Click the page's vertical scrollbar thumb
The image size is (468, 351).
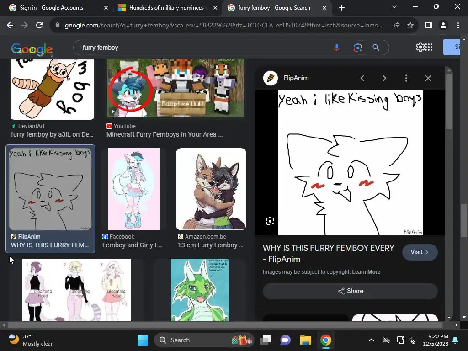click(464, 220)
